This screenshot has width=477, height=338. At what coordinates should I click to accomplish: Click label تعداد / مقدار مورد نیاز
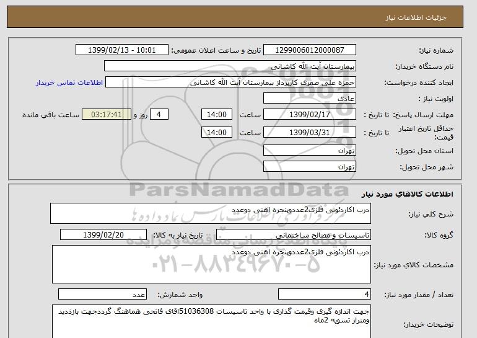pyautogui.click(x=419, y=295)
